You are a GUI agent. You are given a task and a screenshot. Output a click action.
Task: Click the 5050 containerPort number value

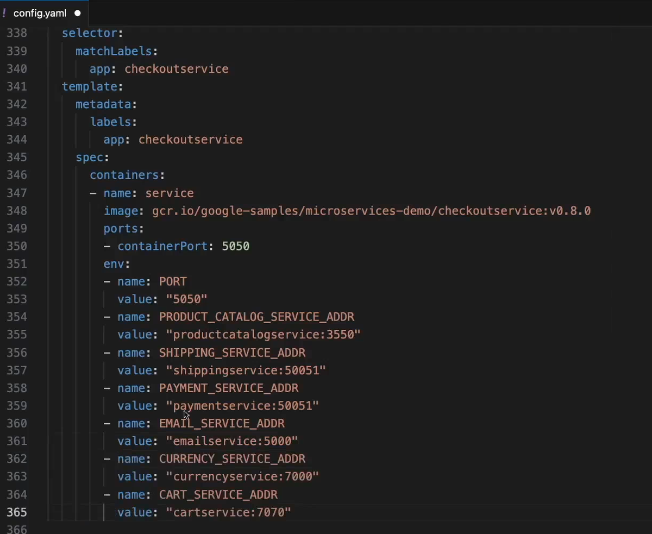(236, 246)
